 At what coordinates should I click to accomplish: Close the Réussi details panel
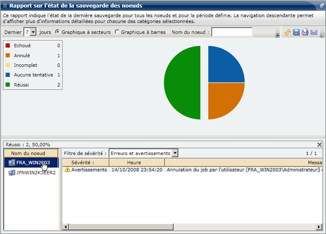[320, 145]
